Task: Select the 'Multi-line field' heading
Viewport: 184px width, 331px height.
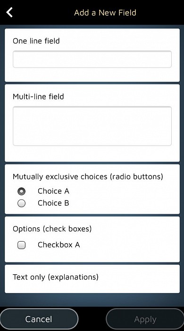Action: [x=38, y=96]
